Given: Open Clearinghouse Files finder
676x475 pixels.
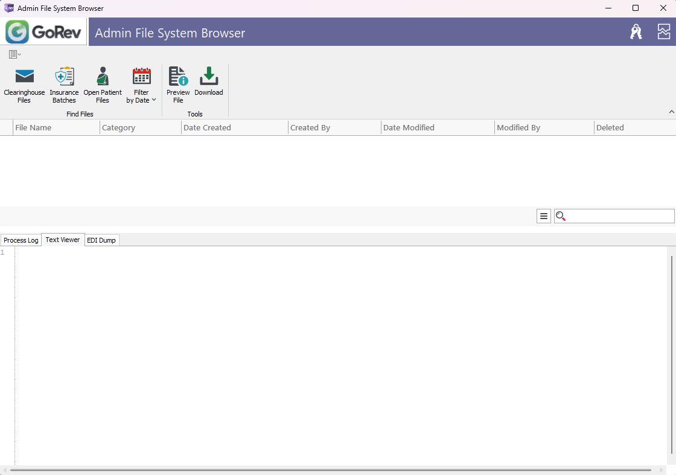Looking at the screenshot, I should [24, 85].
